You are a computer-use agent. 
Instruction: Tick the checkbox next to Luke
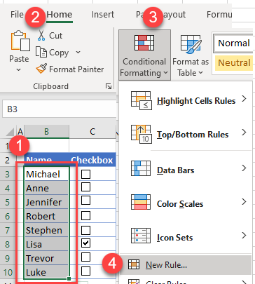point(85,271)
